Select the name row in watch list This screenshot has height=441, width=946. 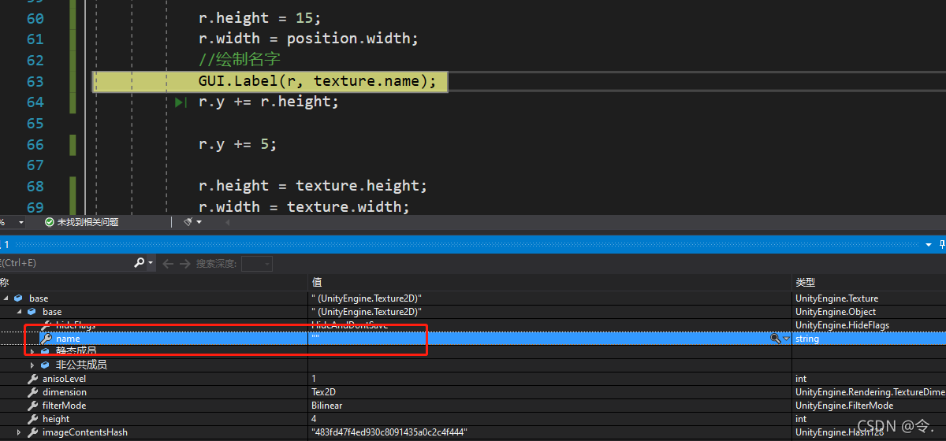coord(473,339)
